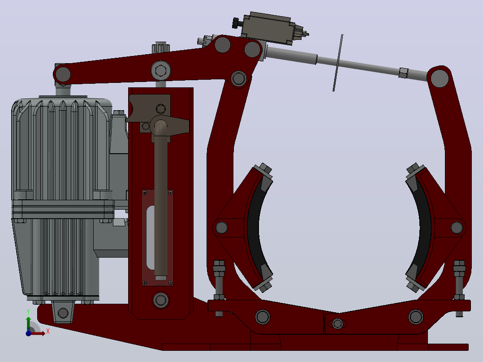The height and width of the screenshot is (362, 483).
Task: Select the hex nut on the tie rod
Action: 403,73
